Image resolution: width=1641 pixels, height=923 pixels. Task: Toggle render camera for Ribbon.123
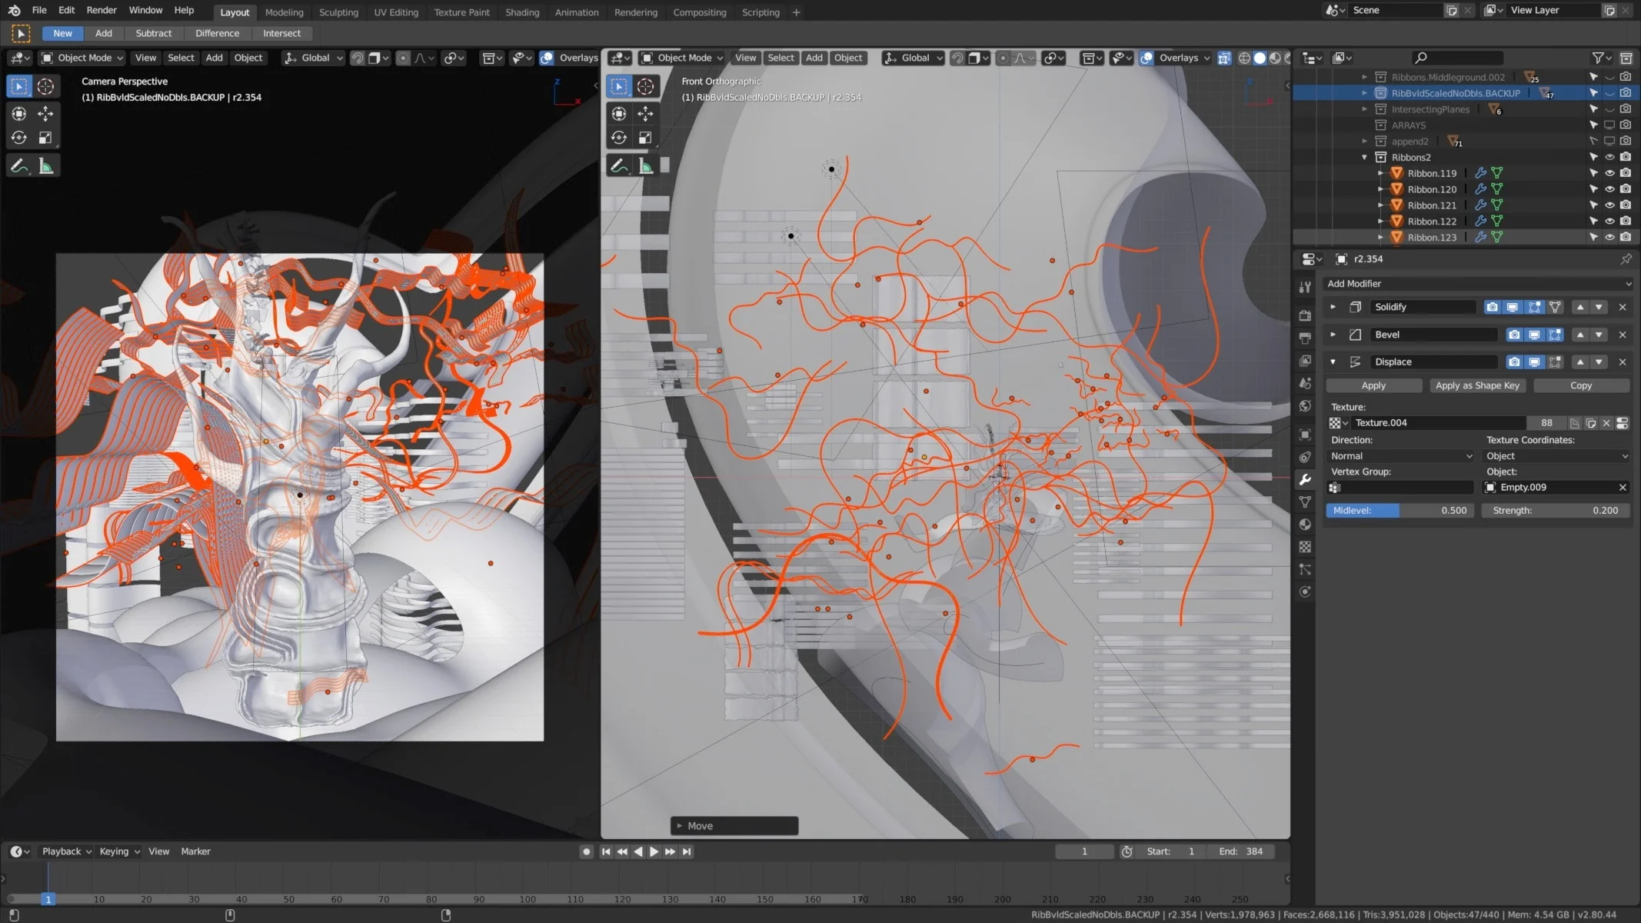[1625, 238]
